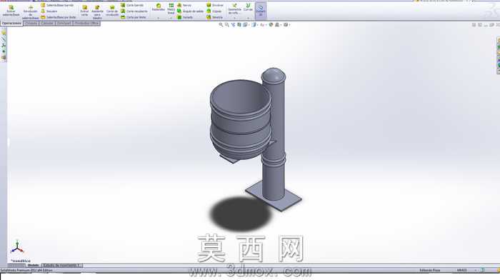Expand Matriz lineal dropdown arrow

point(171,18)
